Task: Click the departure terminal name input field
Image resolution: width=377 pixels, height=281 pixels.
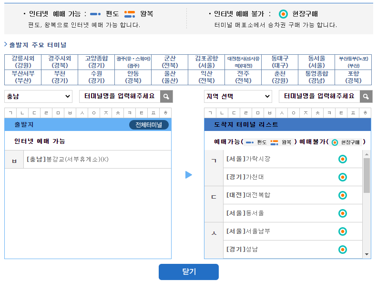Action: [x=120, y=97]
